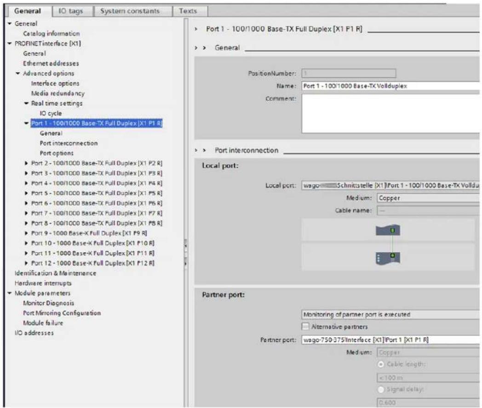Open Media redundancy settings

pyautogui.click(x=58, y=93)
